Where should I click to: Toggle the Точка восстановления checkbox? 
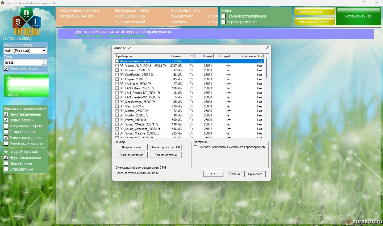pyautogui.click(x=223, y=16)
